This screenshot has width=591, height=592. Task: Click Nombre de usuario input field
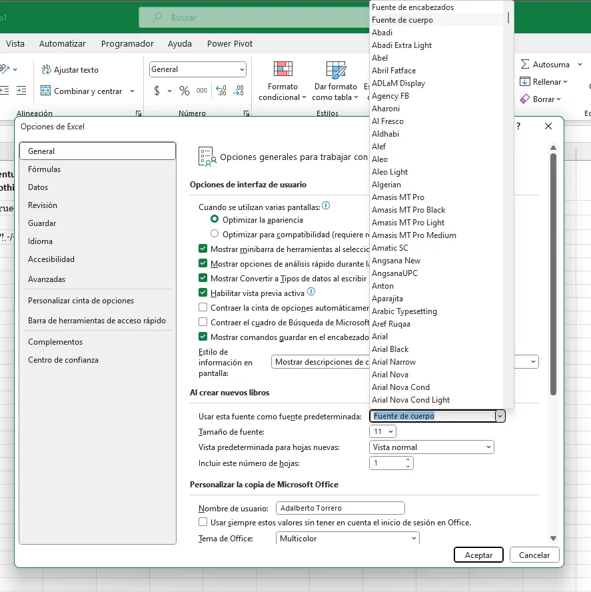pyautogui.click(x=340, y=508)
